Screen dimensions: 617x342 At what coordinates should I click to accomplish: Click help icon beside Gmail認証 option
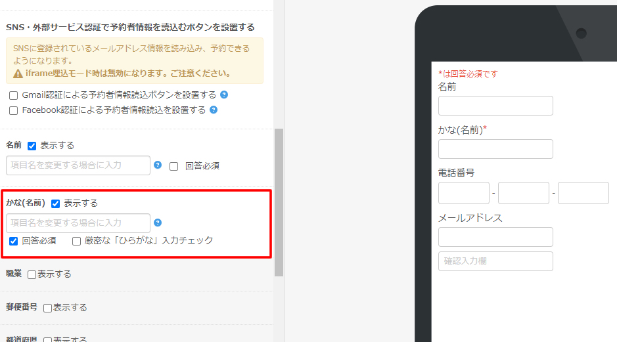(224, 95)
